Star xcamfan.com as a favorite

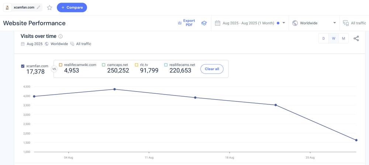[x=49, y=7]
